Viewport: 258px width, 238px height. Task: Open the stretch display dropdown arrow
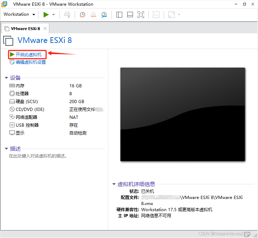click(x=179, y=15)
